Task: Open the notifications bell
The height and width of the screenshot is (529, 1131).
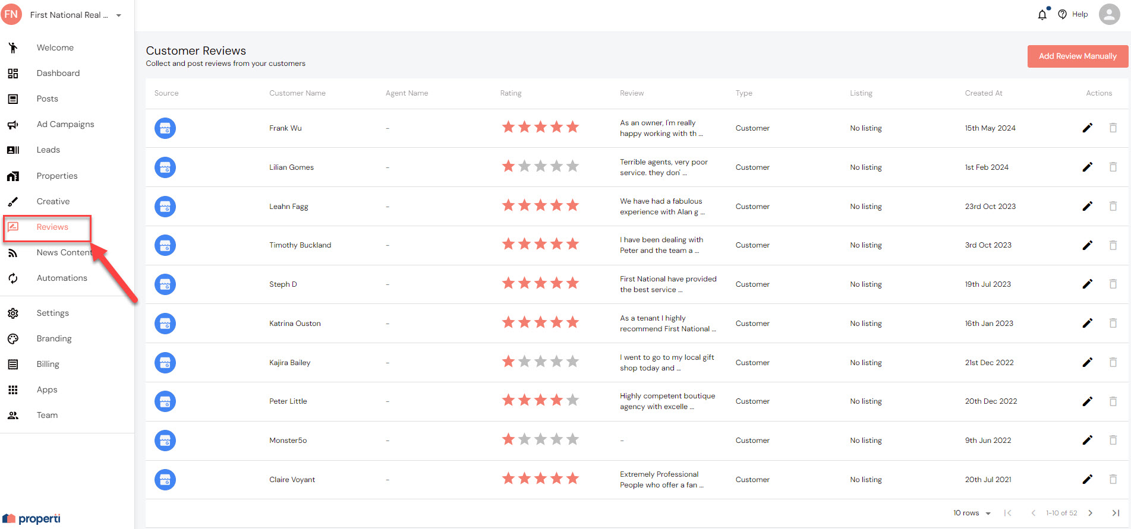Action: (x=1042, y=14)
